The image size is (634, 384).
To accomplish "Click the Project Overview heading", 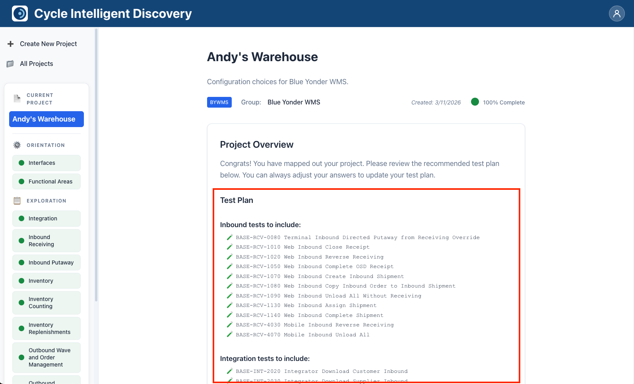I will pyautogui.click(x=257, y=145).
